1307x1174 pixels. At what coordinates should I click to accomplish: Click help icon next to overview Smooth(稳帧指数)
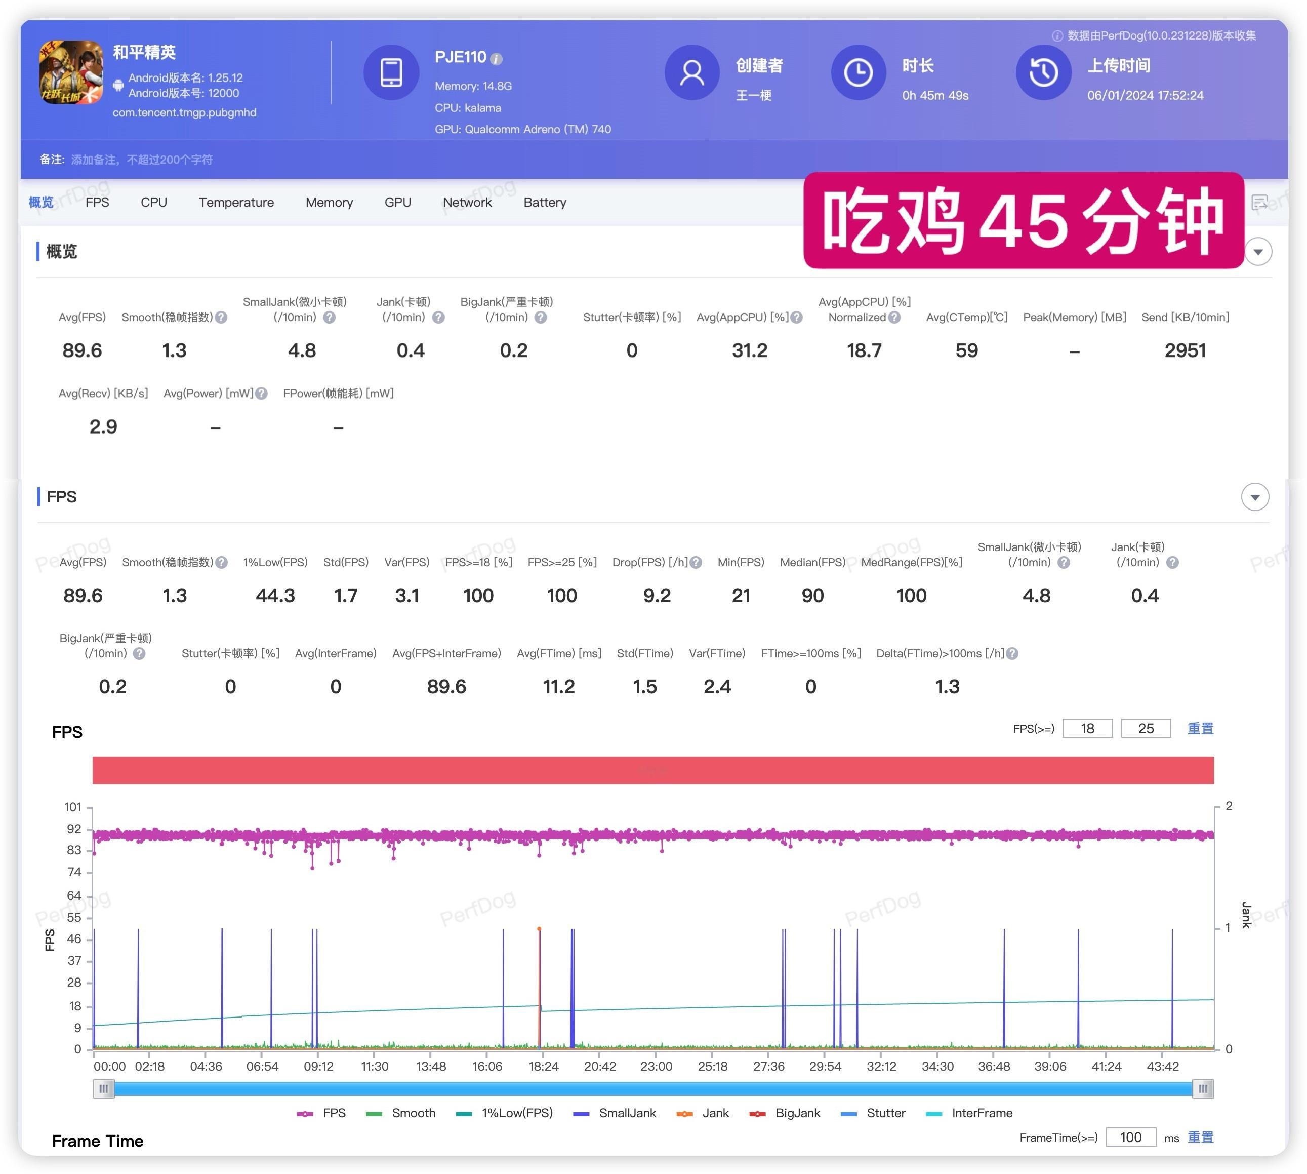[221, 318]
